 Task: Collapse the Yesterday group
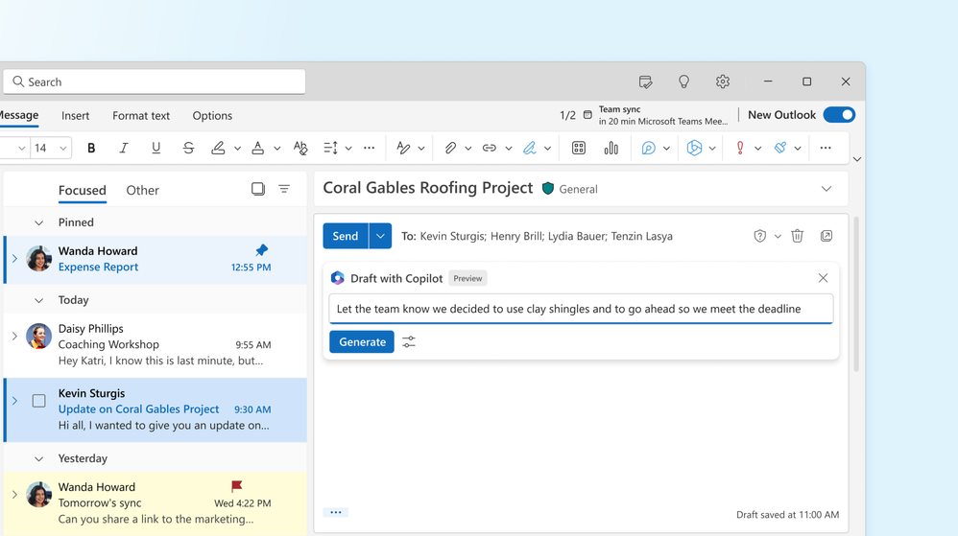click(x=38, y=459)
